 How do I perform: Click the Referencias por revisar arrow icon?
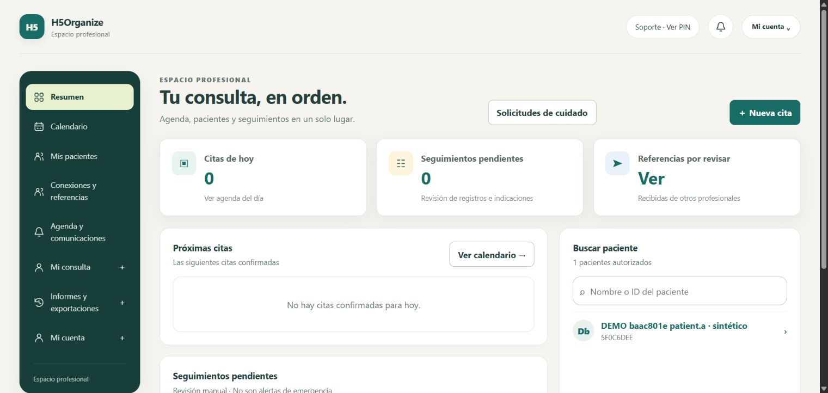617,163
